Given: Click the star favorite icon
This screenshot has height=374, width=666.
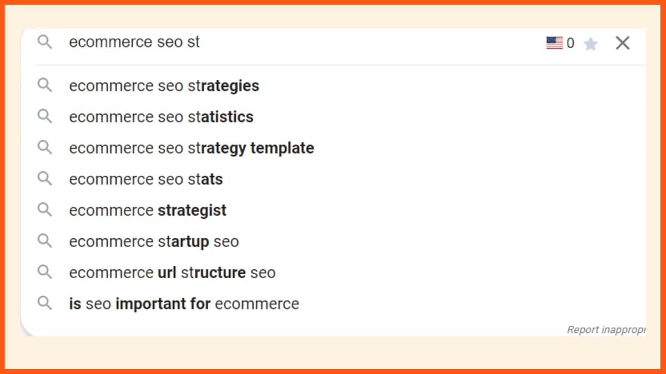Looking at the screenshot, I should 591,44.
